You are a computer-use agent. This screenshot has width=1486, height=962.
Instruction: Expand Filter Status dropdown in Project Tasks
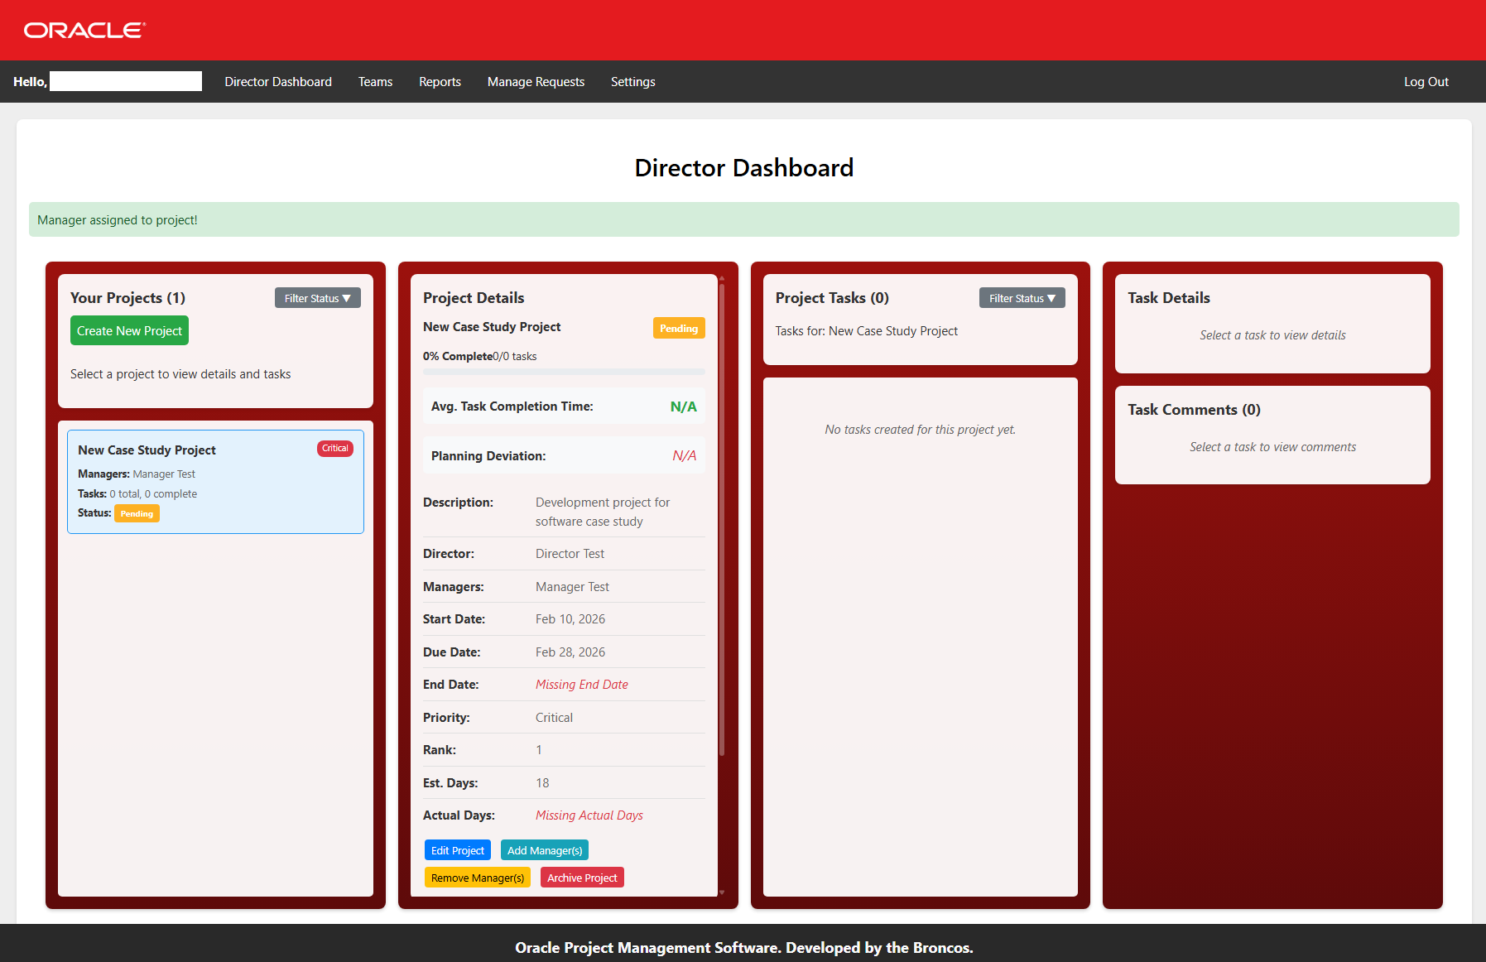pyautogui.click(x=1022, y=298)
